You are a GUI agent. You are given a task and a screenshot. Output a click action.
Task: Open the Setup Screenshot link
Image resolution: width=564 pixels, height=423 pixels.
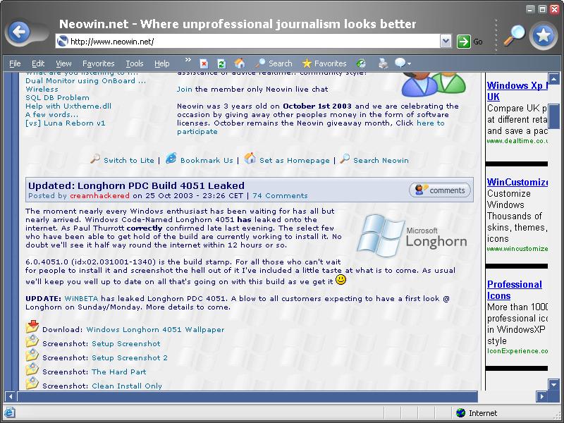point(126,343)
